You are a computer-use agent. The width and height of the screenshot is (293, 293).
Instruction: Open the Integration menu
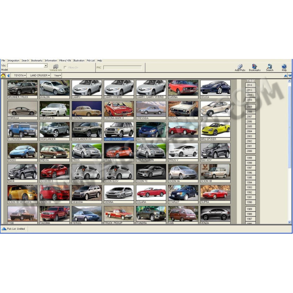pos(13,61)
